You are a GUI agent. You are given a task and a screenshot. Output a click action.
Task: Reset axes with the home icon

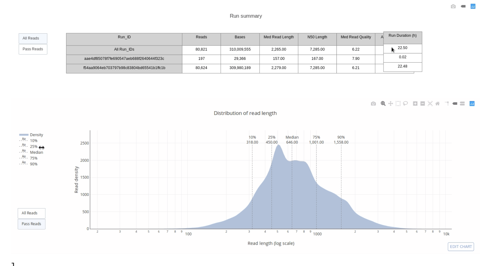pos(437,104)
